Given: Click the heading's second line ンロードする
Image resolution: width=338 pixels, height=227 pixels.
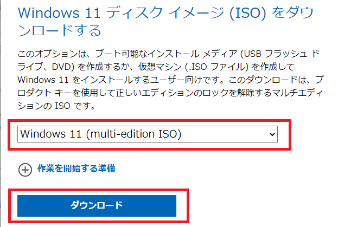Looking at the screenshot, I should [x=60, y=30].
